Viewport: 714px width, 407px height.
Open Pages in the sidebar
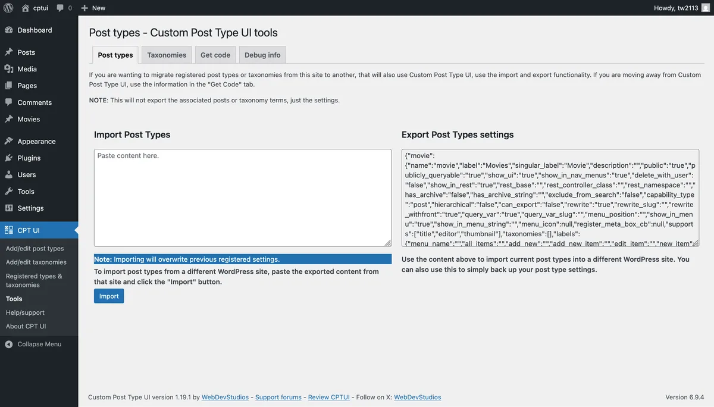39,86
